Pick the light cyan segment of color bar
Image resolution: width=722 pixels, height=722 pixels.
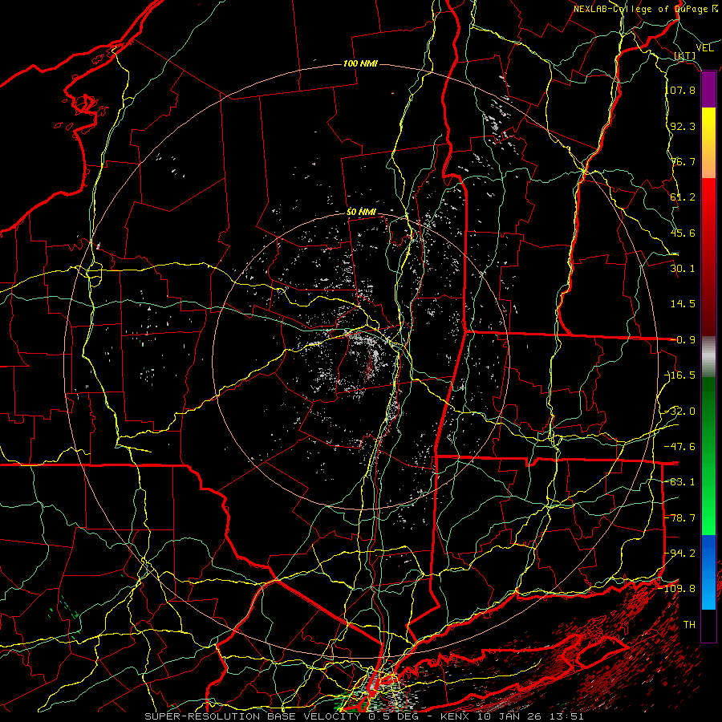(x=708, y=596)
